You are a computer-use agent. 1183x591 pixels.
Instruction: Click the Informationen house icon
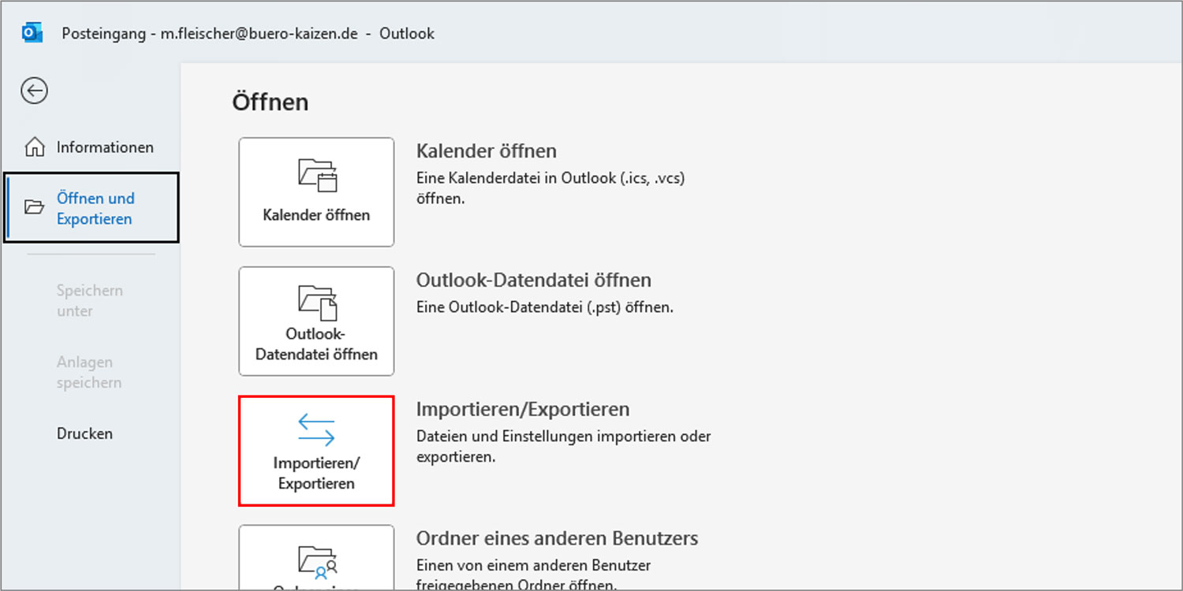(x=33, y=147)
